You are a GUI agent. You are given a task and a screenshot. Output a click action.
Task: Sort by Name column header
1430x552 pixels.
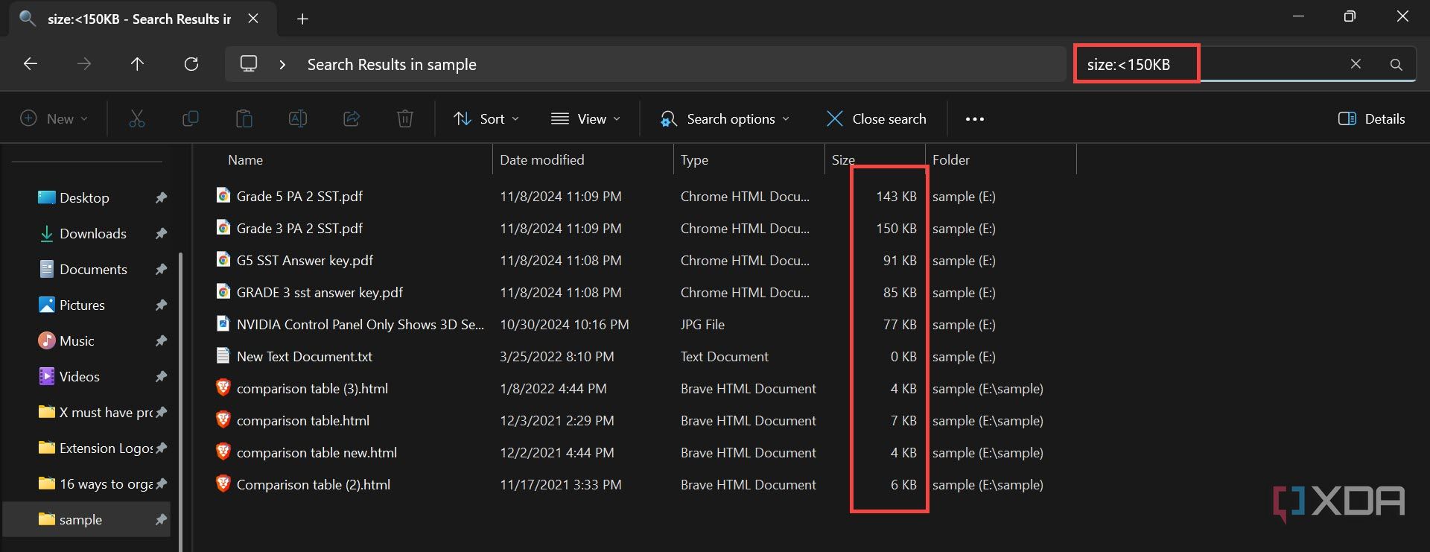coord(245,159)
